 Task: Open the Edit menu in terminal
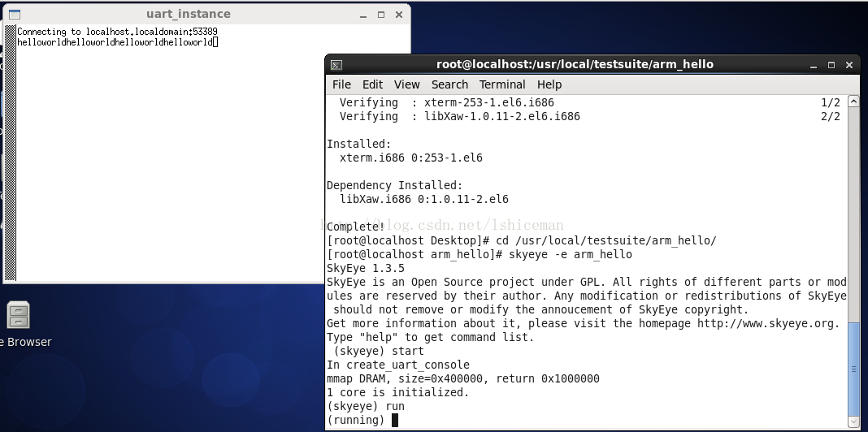(372, 84)
